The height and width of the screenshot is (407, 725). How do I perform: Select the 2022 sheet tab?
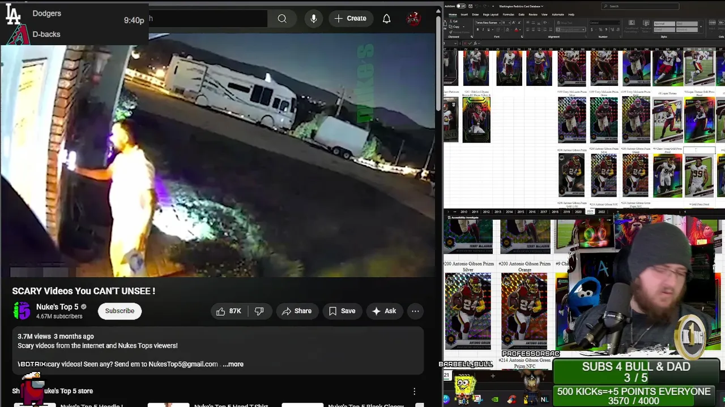(x=602, y=212)
